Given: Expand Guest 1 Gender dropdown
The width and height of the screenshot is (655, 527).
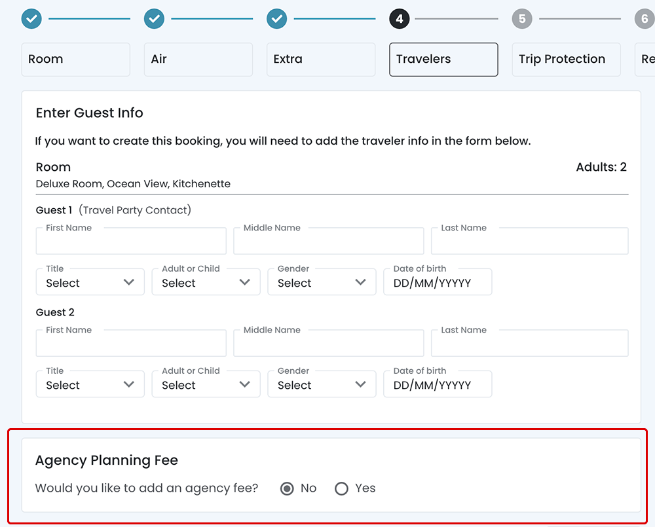Looking at the screenshot, I should tap(322, 282).
